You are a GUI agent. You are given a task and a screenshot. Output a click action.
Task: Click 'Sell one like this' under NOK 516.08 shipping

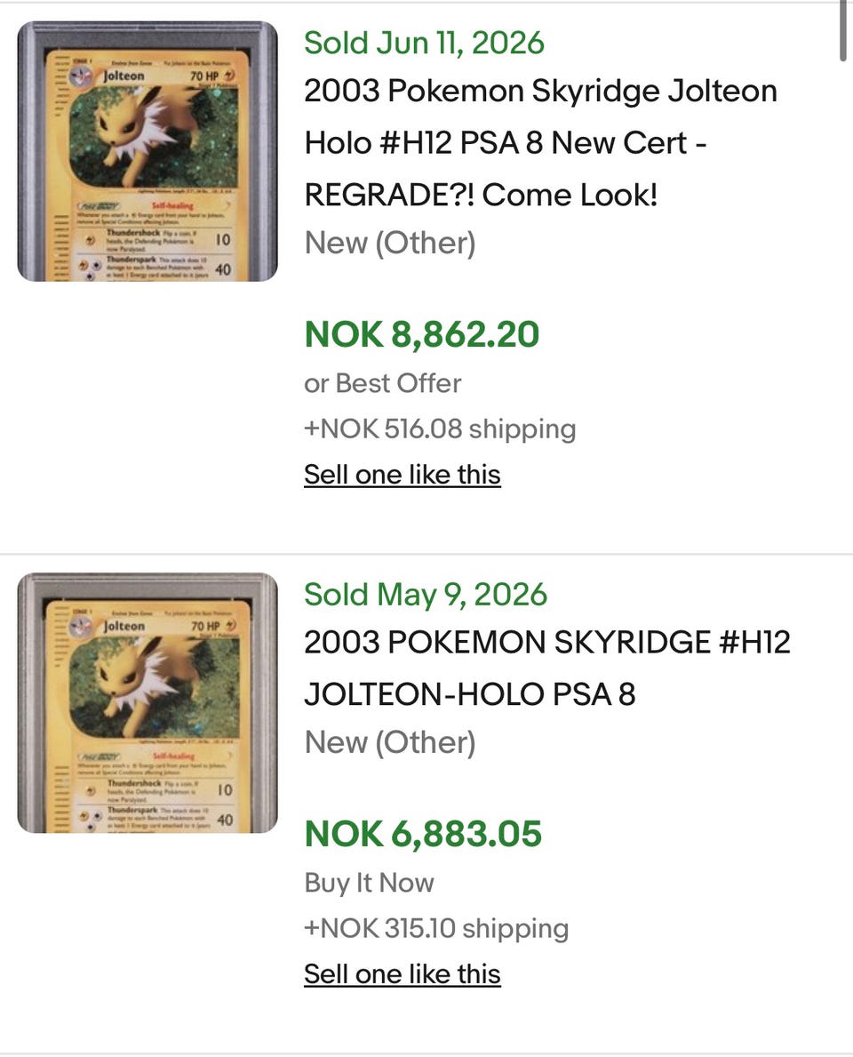tap(403, 475)
